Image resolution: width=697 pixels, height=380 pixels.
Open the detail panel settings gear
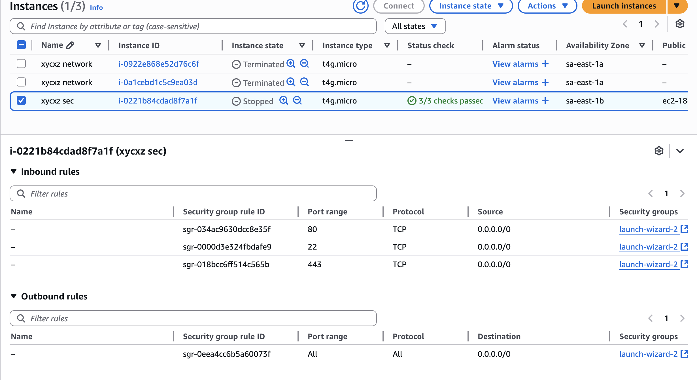tap(659, 151)
